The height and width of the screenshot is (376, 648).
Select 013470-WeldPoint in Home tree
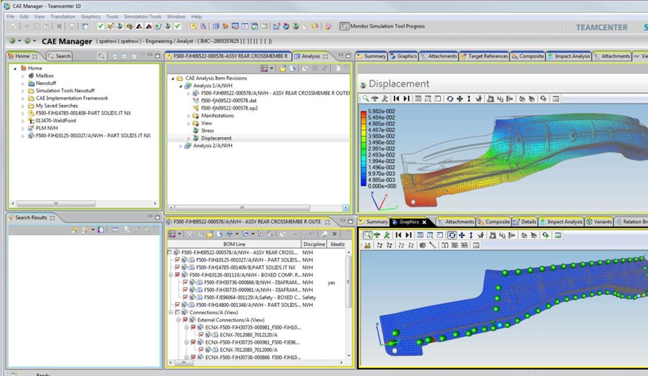click(56, 121)
